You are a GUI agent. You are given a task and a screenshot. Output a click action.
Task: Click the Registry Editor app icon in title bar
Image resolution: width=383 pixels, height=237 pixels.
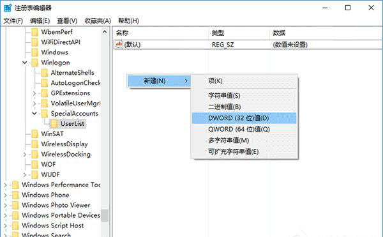[8, 8]
